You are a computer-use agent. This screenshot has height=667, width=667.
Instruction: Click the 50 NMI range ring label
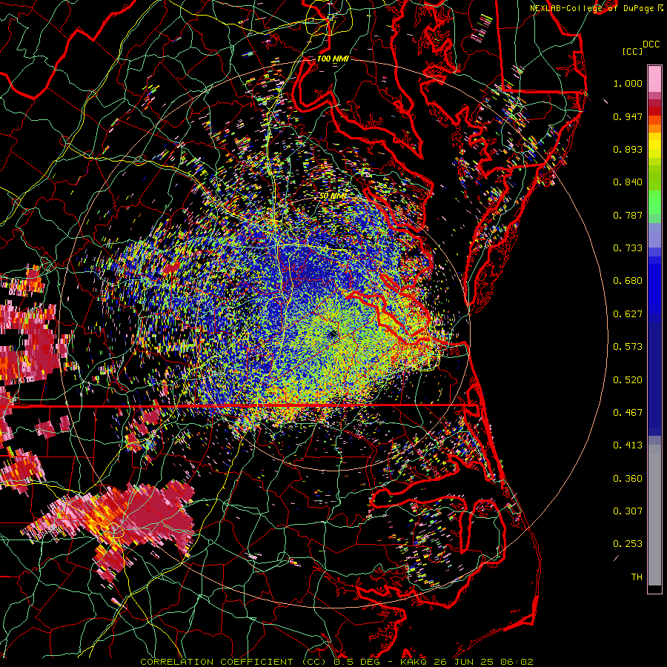333,196
